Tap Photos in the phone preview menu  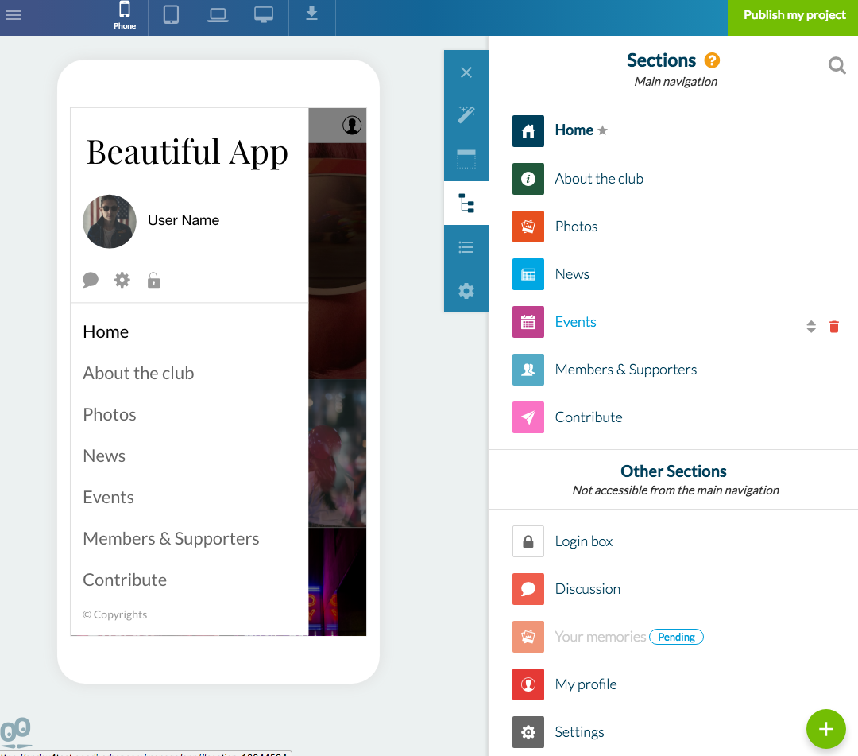point(110,415)
